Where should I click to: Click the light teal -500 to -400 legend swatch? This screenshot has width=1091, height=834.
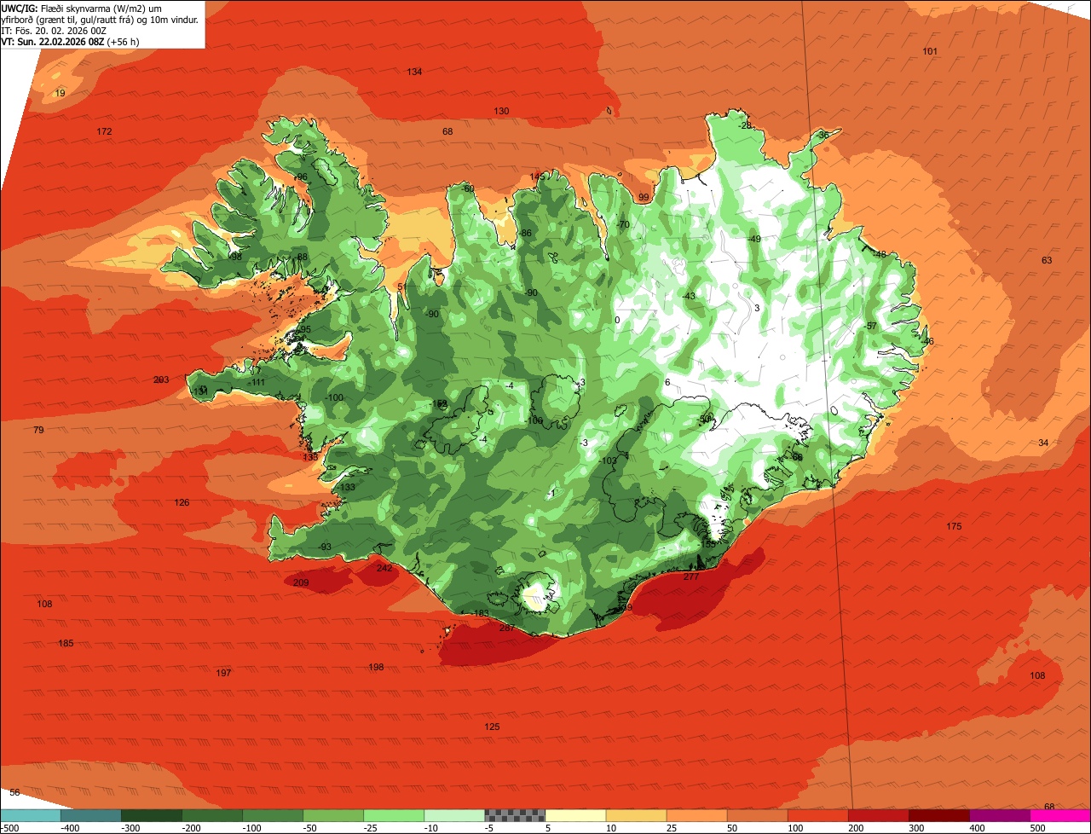30,815
